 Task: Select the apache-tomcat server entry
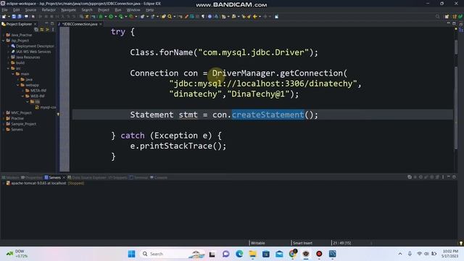tap(45, 183)
